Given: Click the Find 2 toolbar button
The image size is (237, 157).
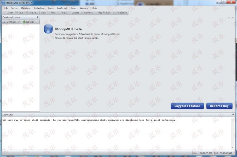Looking at the screenshot, I should pyautogui.click(x=62, y=13).
